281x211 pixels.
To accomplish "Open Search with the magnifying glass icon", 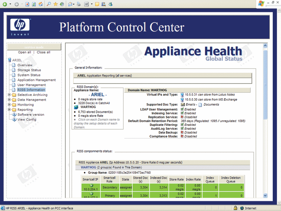I will pos(49,4).
